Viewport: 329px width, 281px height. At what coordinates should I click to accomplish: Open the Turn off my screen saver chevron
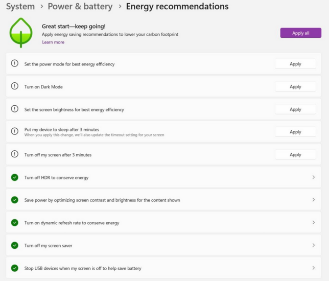pyautogui.click(x=314, y=245)
